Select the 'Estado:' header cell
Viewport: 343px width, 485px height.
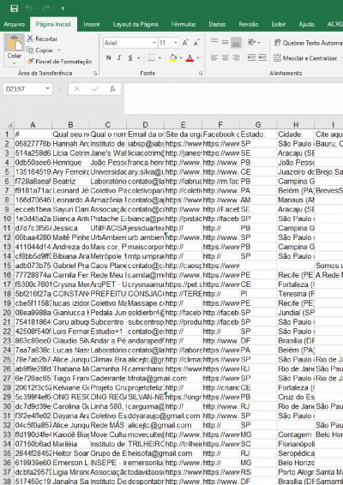point(258,135)
